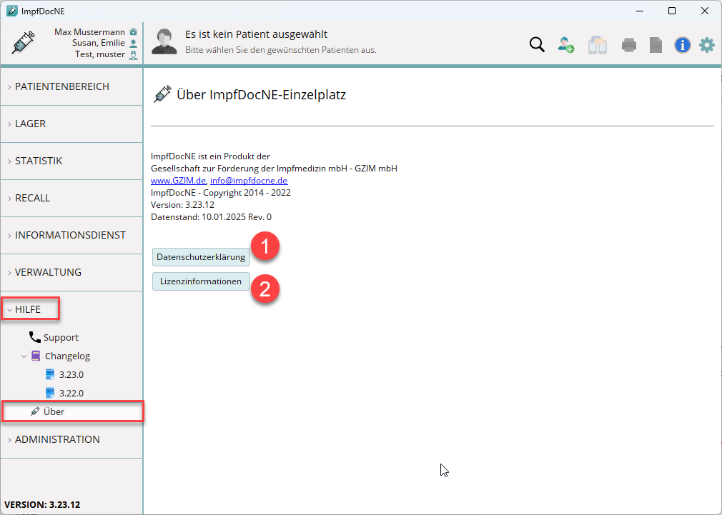The height and width of the screenshot is (515, 722).
Task: Click the Support phone icon
Action: tap(34, 337)
